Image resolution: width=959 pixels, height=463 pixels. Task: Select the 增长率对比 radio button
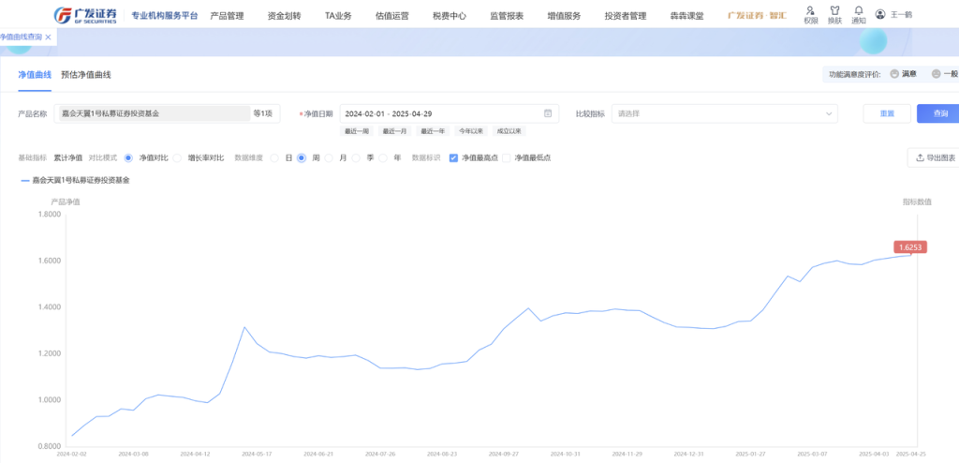pyautogui.click(x=180, y=157)
